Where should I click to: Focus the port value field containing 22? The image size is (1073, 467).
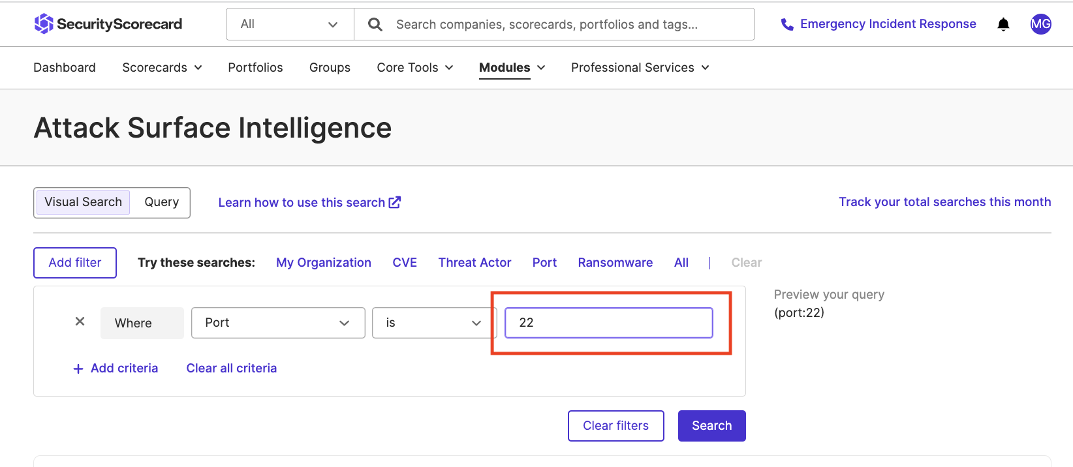[608, 323]
